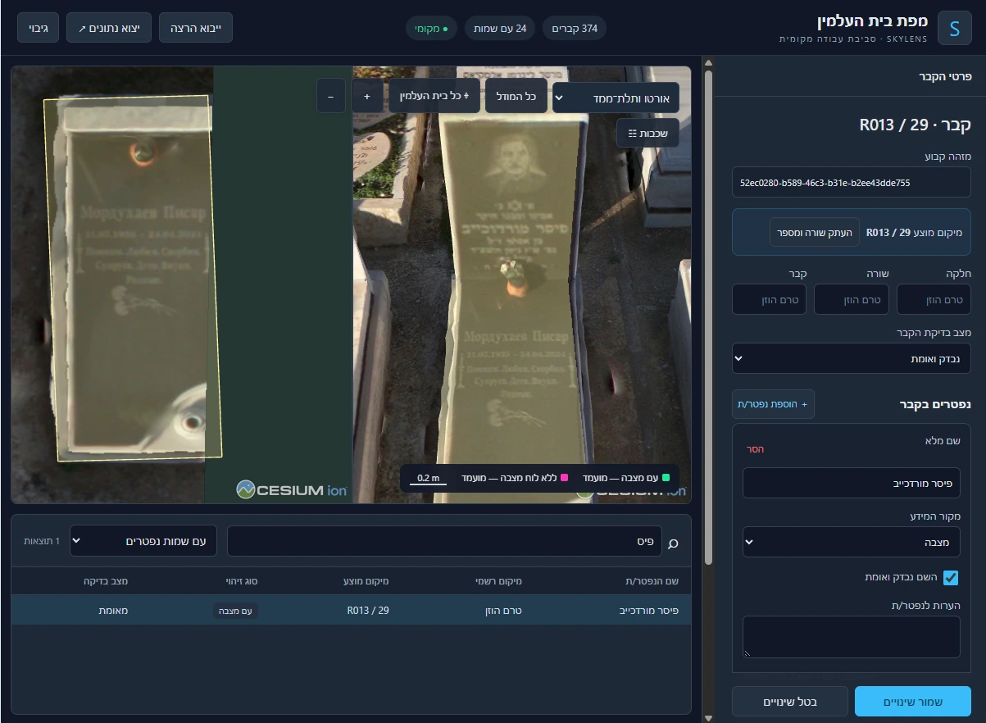Click בטל שינויים cancel button
This screenshot has height=723, width=986.
point(790,703)
